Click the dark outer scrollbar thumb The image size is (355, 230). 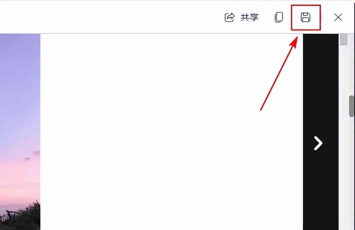pyautogui.click(x=351, y=106)
